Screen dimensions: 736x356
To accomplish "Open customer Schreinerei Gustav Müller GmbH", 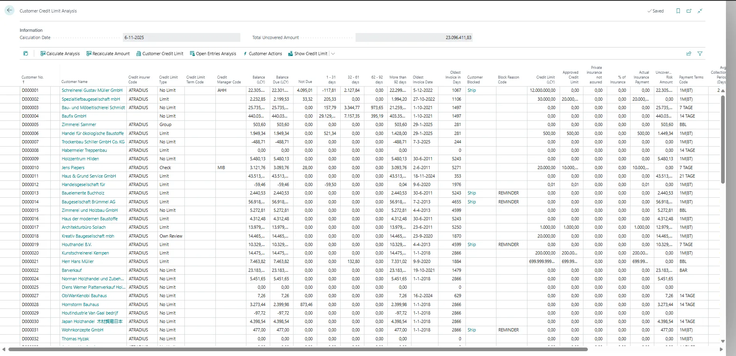I will tap(92, 90).
